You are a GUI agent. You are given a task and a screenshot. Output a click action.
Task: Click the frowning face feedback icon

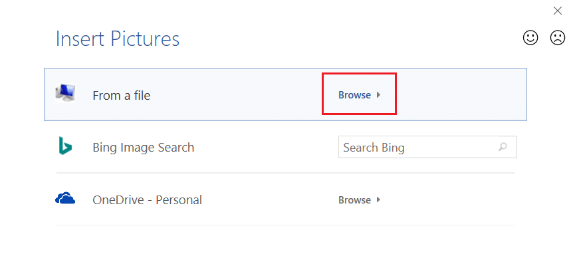click(x=557, y=38)
